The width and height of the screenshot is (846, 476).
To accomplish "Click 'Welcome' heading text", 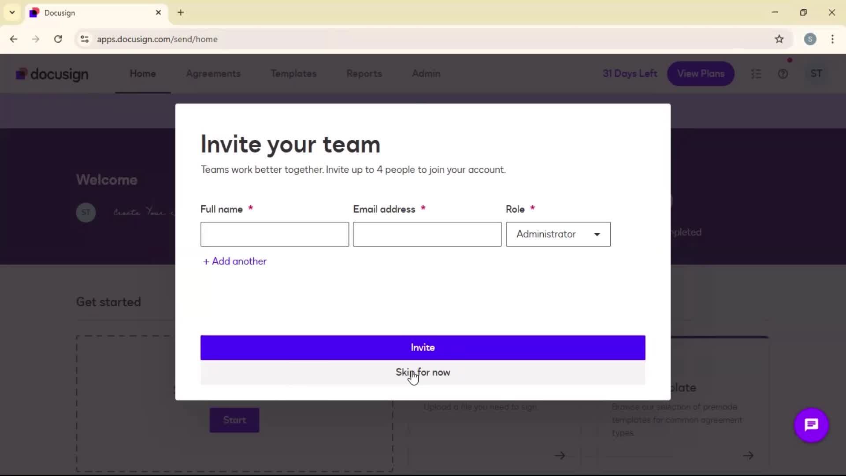I will tap(107, 180).
